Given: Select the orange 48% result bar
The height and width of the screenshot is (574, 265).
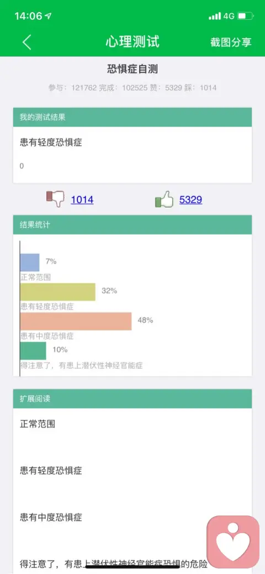Looking at the screenshot, I should [x=76, y=321].
